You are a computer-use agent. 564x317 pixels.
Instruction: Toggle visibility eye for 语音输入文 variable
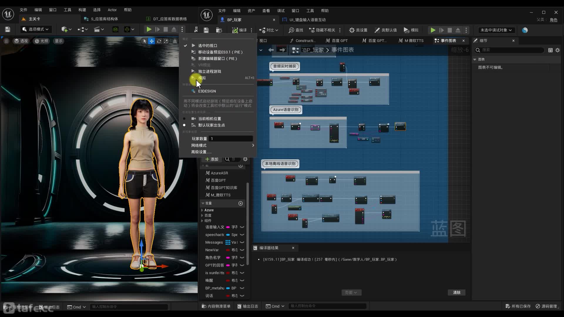coord(242,227)
